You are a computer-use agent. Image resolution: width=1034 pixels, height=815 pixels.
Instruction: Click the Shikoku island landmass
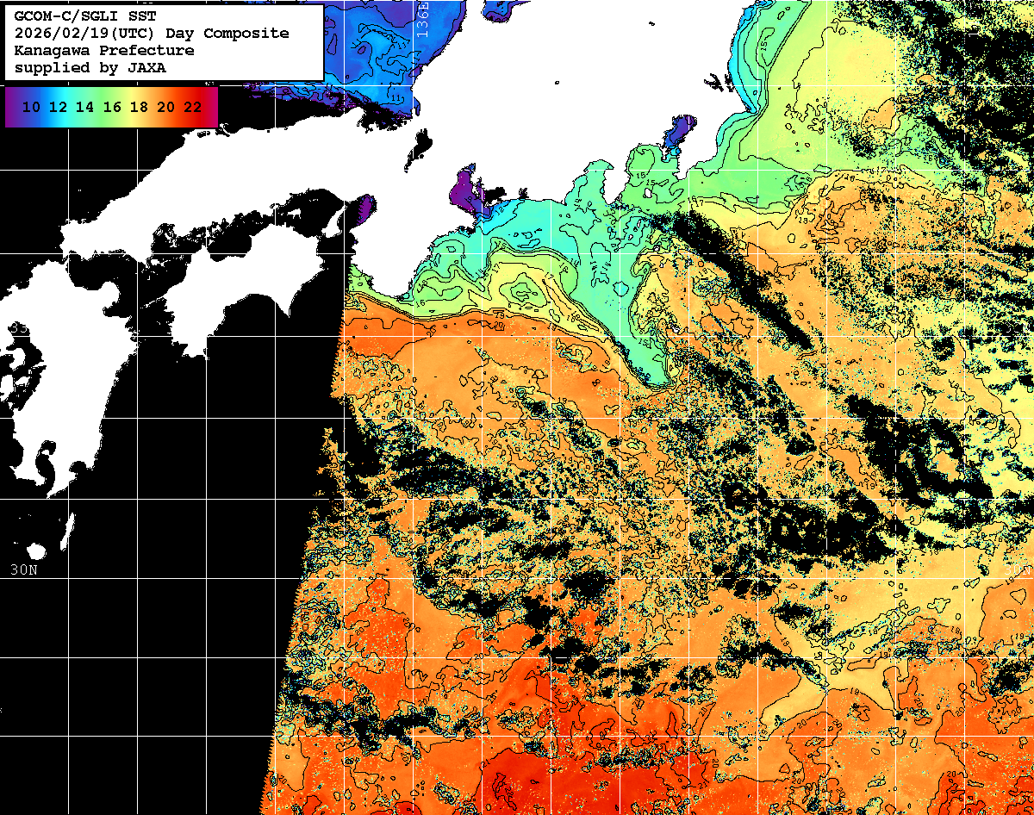pyautogui.click(x=233, y=284)
